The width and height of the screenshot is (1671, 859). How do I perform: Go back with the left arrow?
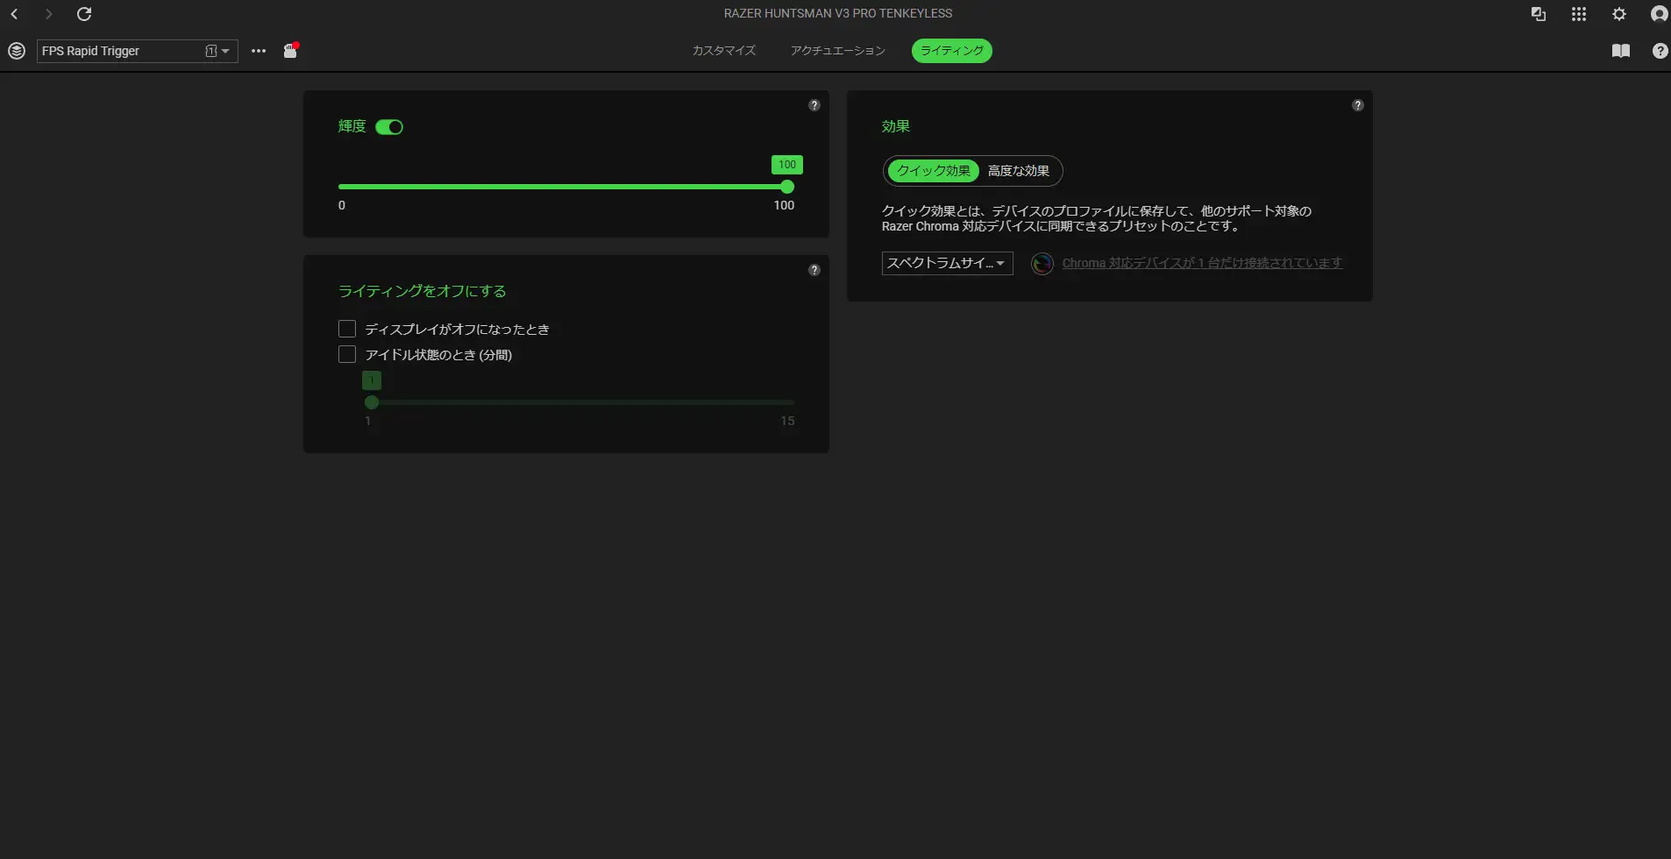coord(14,14)
